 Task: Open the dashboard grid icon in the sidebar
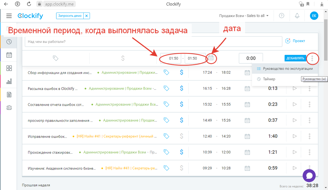point(9,68)
